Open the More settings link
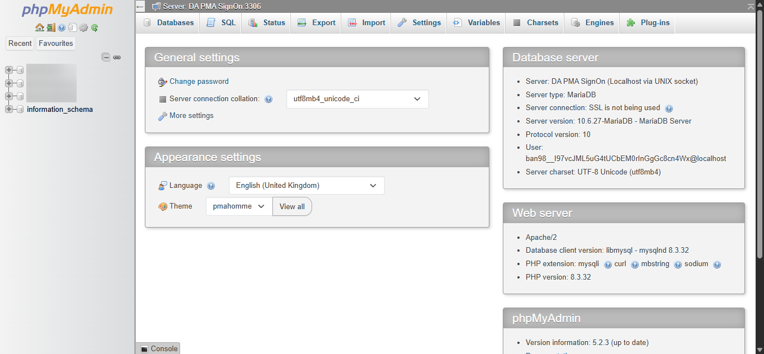Screen dimensions: 764x354 tap(191, 116)
